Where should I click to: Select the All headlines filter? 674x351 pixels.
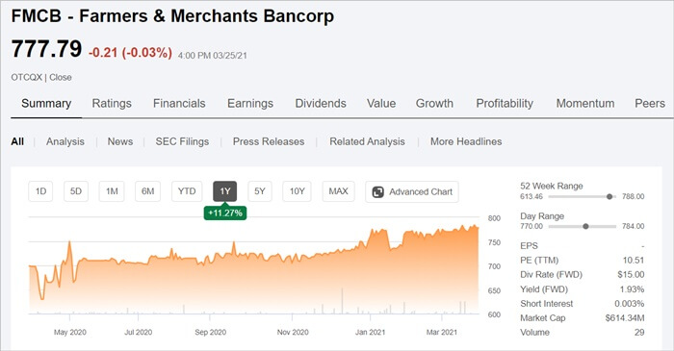[x=17, y=141]
